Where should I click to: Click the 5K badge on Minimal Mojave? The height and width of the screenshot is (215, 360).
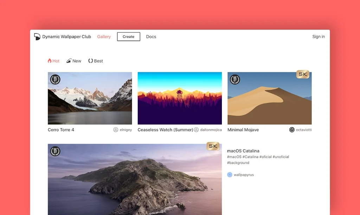[302, 74]
